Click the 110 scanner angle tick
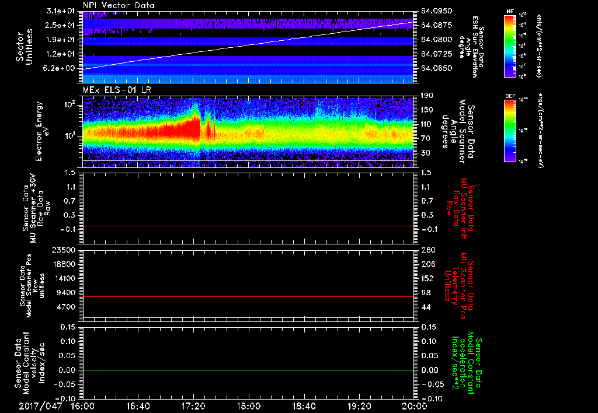 coord(427,124)
